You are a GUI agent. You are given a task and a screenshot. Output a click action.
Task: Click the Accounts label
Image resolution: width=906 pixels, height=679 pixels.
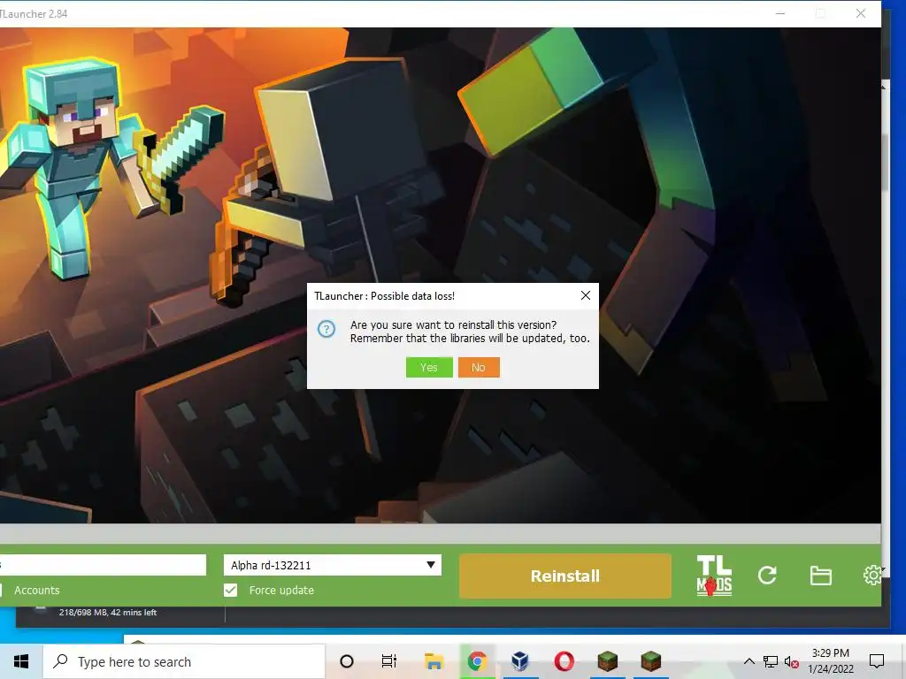point(37,590)
